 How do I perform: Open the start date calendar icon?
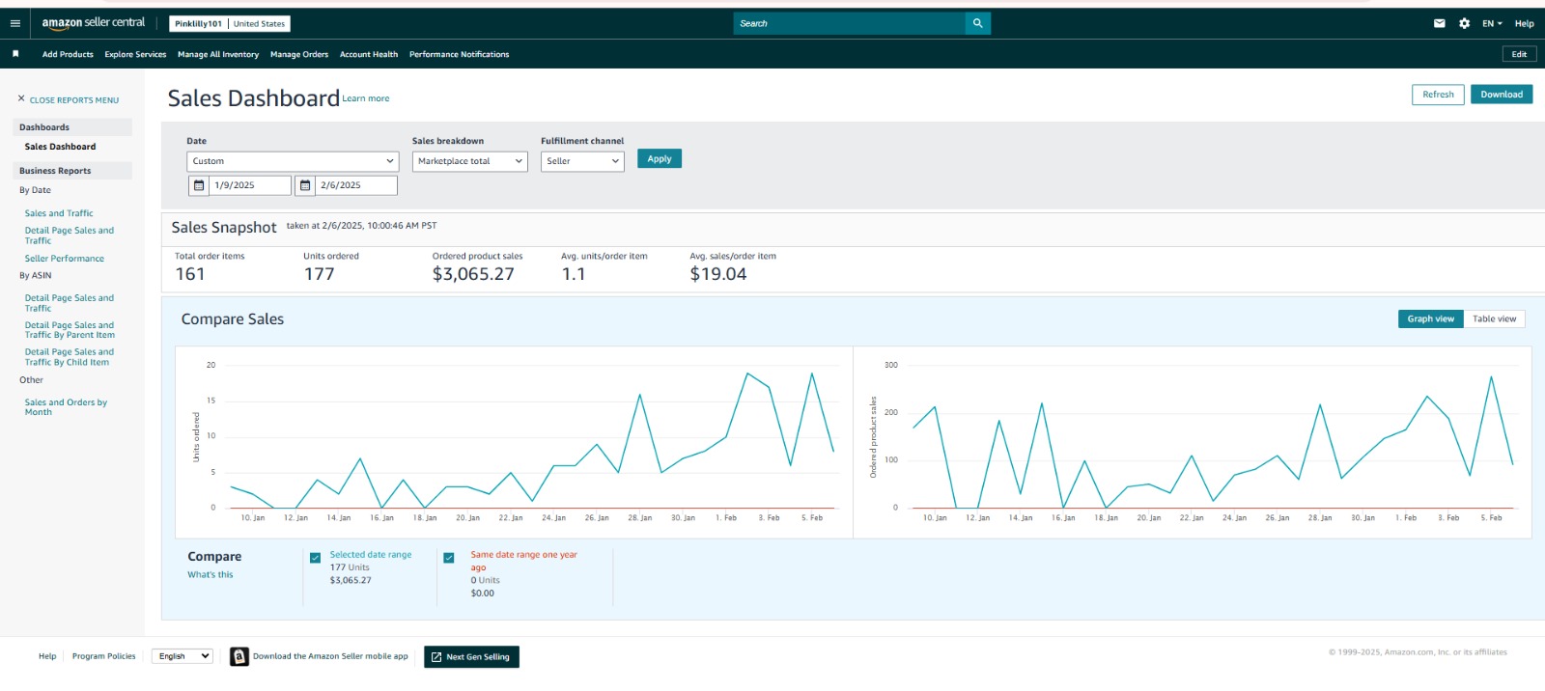199,185
